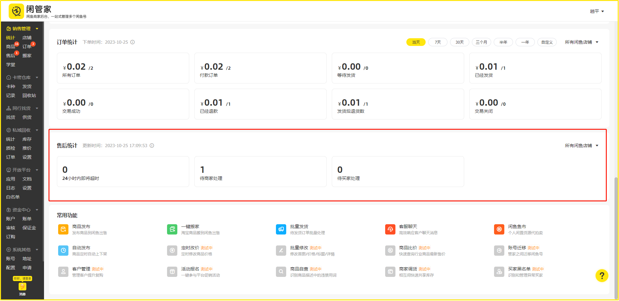This screenshot has height=301, width=619.
Task: Select the 30天 time range filter
Action: click(x=459, y=42)
